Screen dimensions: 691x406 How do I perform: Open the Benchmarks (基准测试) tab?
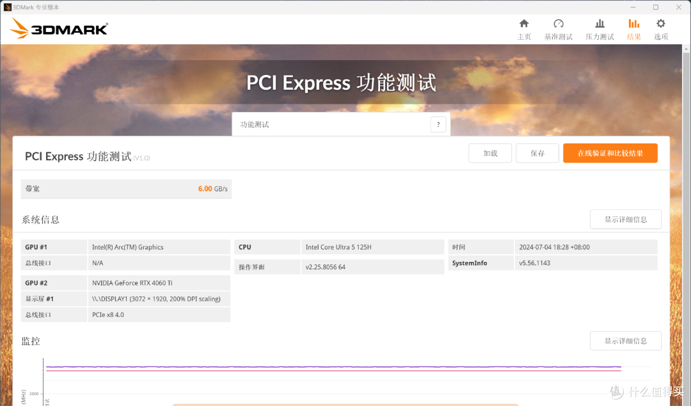(x=559, y=29)
